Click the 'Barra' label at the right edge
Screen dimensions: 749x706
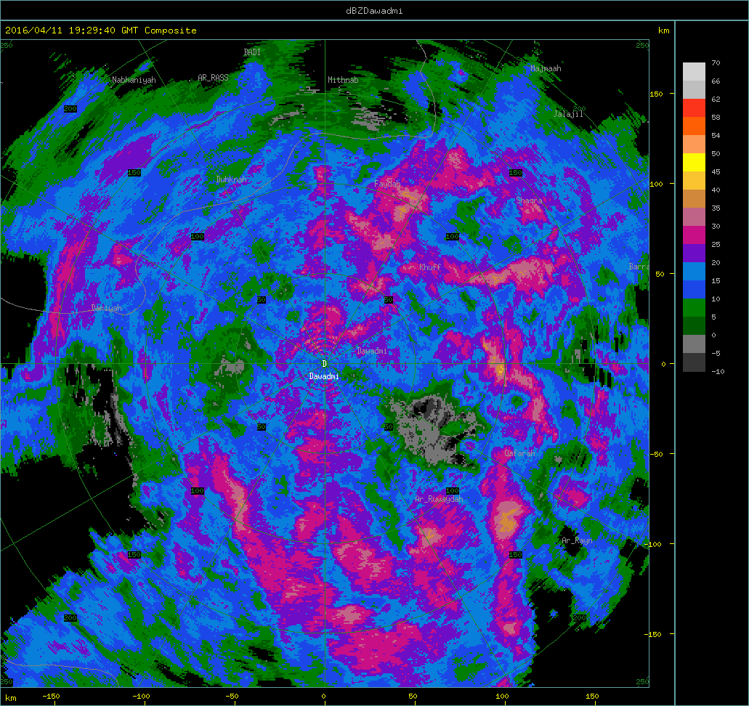pyautogui.click(x=639, y=267)
